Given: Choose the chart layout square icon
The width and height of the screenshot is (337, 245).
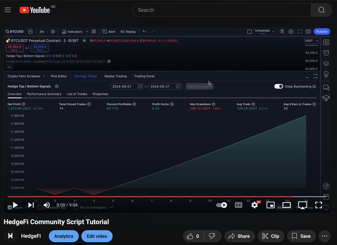Looking at the screenshot, I should 249,32.
